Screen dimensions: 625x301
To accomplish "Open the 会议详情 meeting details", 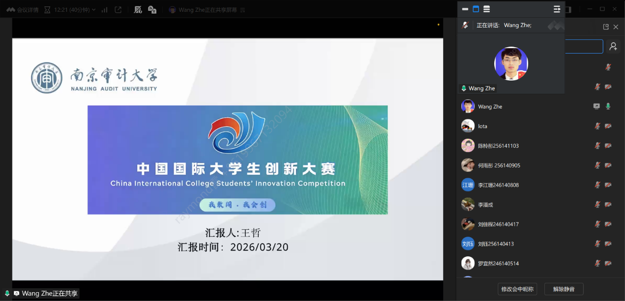I will pos(23,9).
